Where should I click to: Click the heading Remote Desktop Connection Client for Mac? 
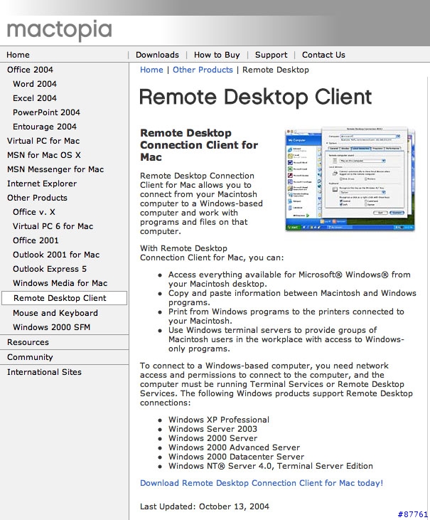199,145
